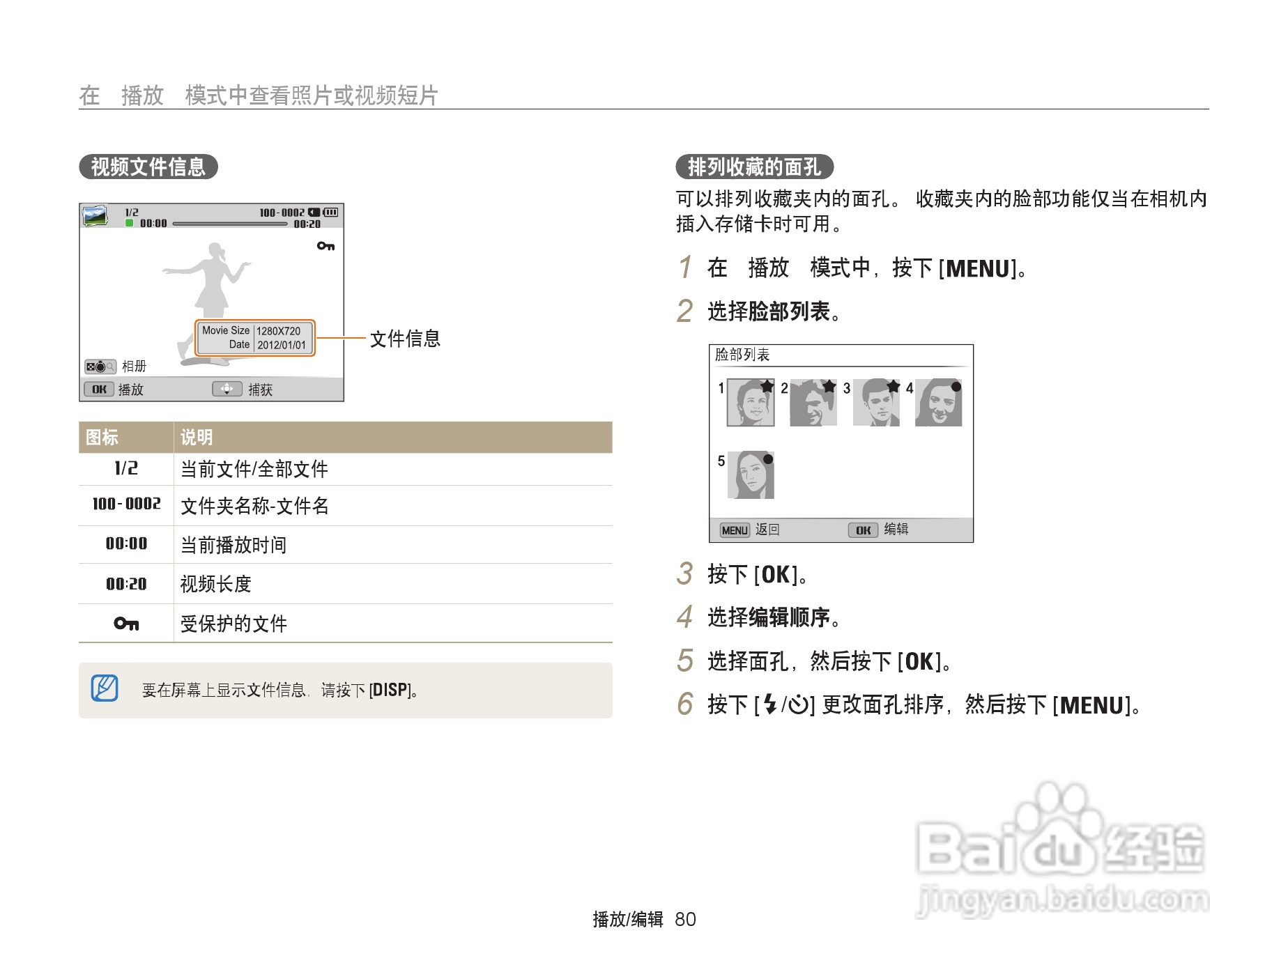Click the 说明 table header

pos(197,438)
